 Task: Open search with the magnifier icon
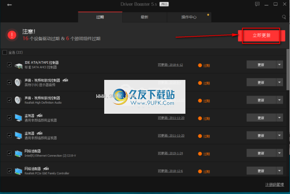pos(284,17)
